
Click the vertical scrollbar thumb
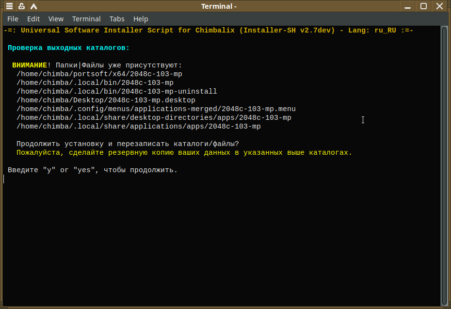pos(444,166)
